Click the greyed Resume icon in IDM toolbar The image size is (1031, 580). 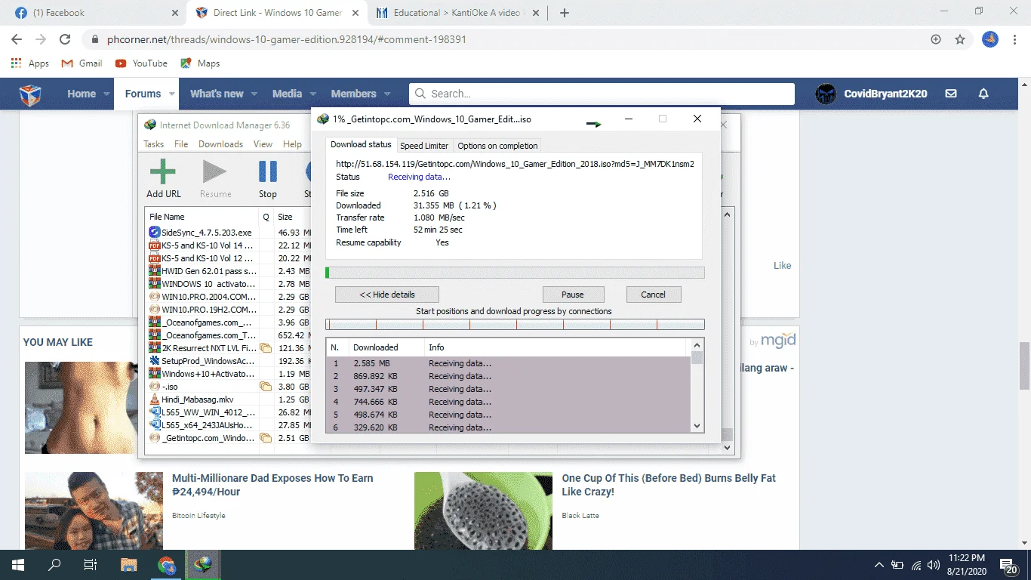tap(215, 173)
